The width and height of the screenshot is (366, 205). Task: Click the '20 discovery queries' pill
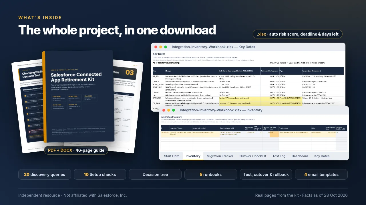pyautogui.click(x=44, y=175)
